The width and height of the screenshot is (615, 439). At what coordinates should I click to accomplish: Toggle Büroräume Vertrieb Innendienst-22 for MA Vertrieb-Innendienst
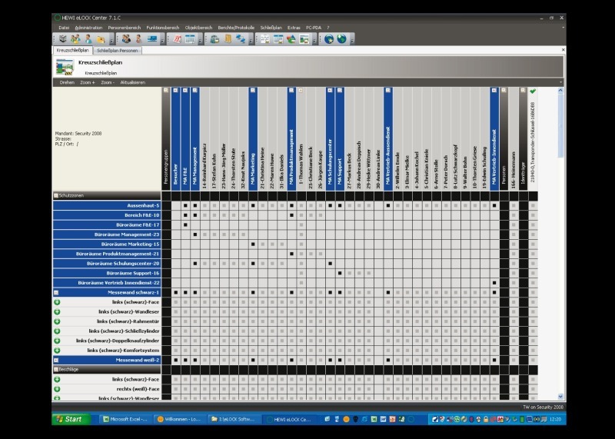click(x=494, y=283)
